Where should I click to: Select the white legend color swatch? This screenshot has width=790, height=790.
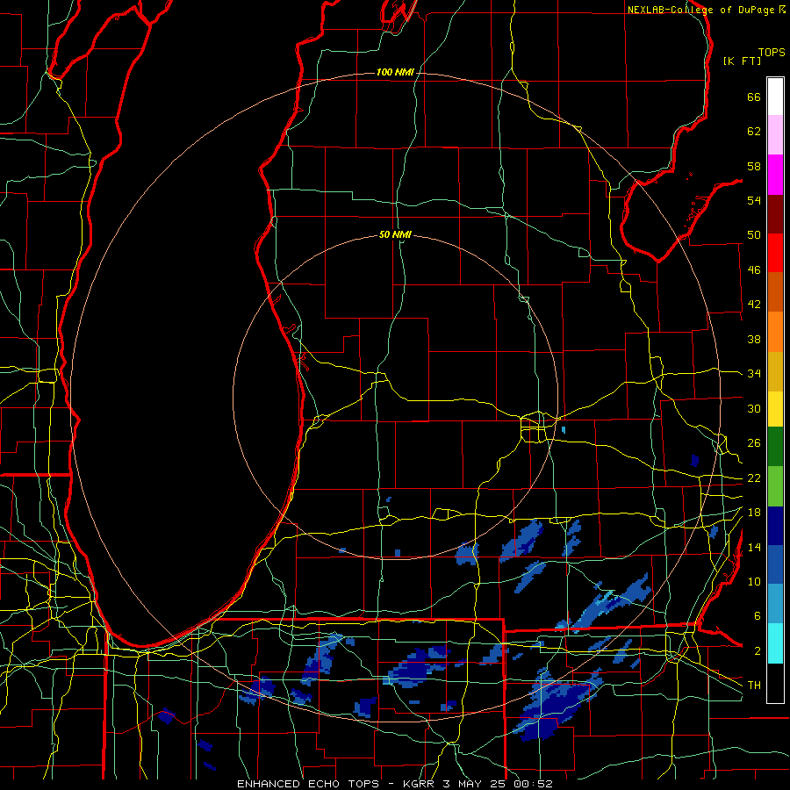tap(775, 97)
